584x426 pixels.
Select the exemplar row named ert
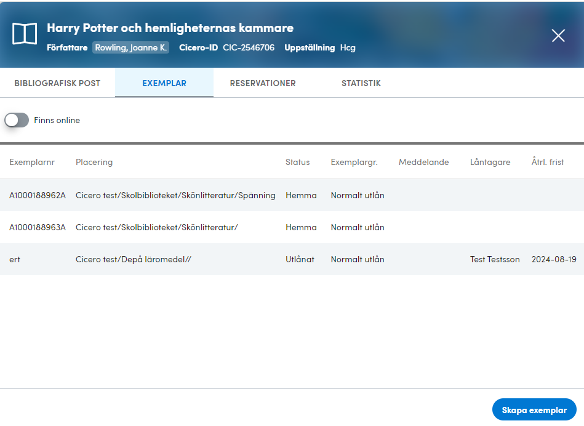coord(292,259)
